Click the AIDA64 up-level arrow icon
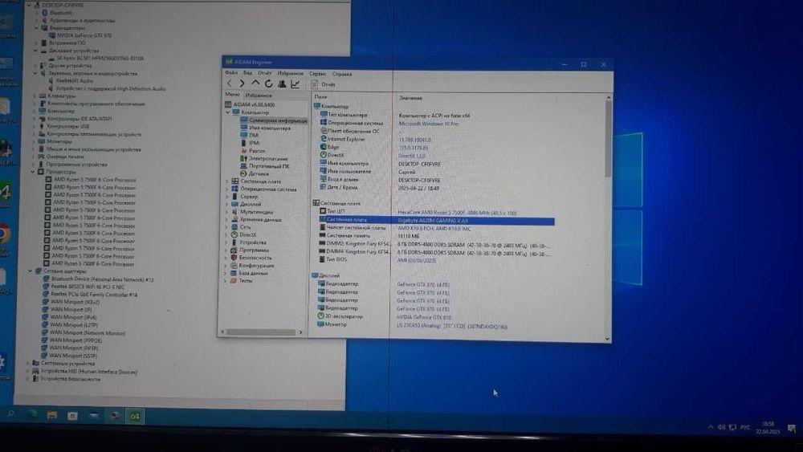Screen dimensions: 803x452 255,83
